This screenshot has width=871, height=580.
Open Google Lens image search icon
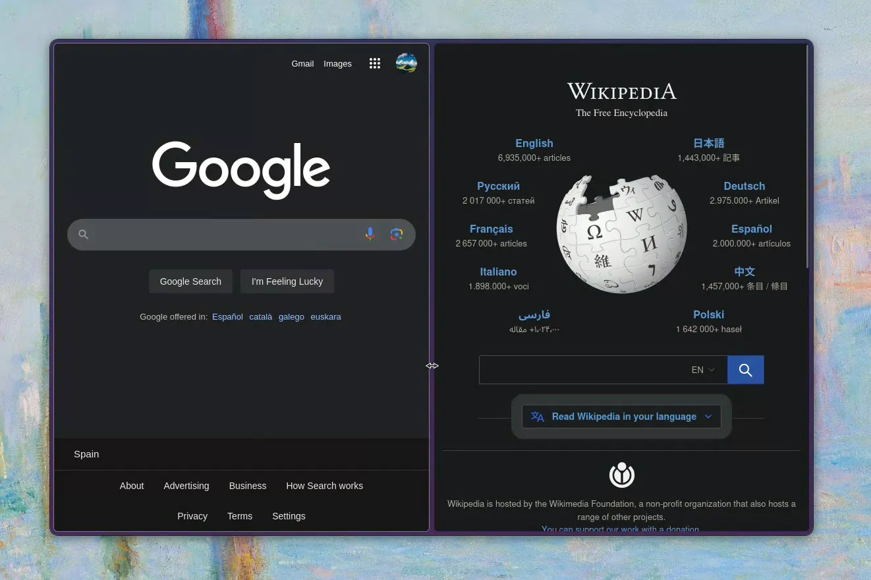(x=397, y=234)
